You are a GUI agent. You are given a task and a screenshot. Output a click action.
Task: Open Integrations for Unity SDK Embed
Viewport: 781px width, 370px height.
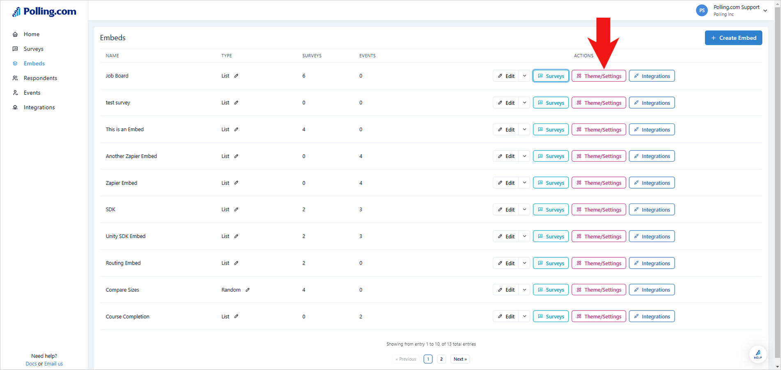tap(652, 236)
